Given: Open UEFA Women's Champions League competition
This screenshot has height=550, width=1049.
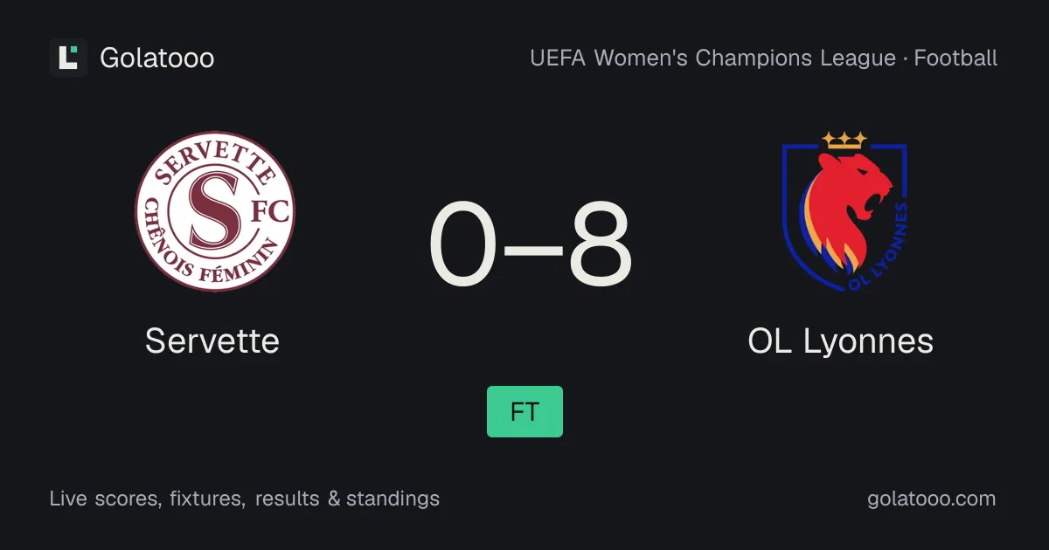Looking at the screenshot, I should pyautogui.click(x=712, y=58).
